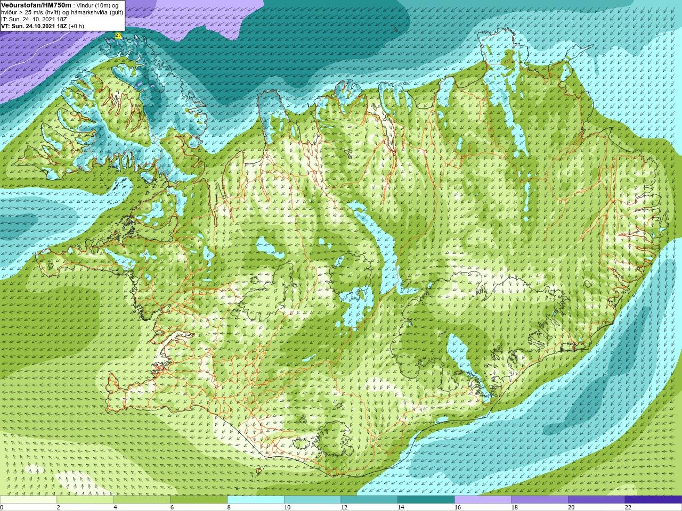This screenshot has height=511, width=682.
Task: Click the legend scale value '2'
Action: [x=59, y=507]
